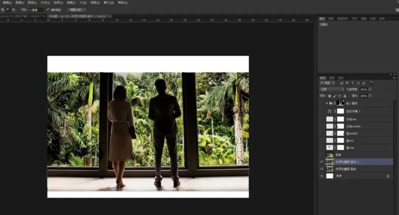
Task: Expand the 组 1 副本 group arrow
Action: [x=327, y=103]
